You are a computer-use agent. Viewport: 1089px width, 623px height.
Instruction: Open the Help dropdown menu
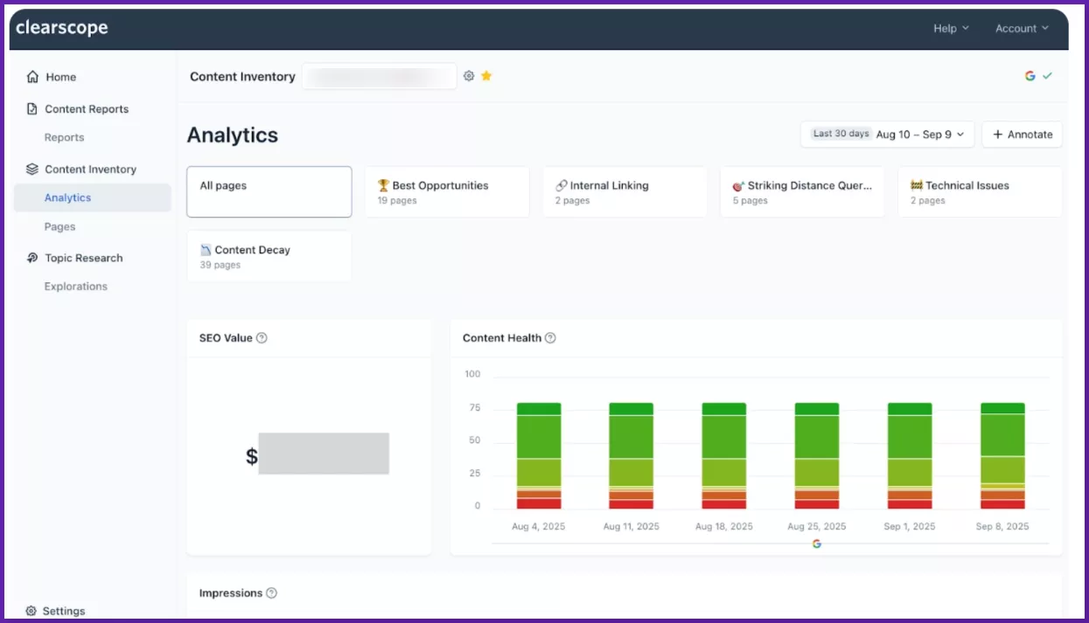coord(951,28)
